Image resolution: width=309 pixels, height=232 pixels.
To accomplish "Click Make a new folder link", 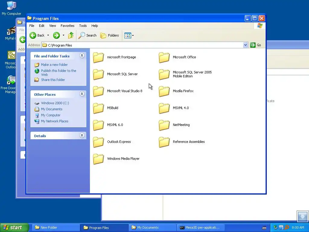I will click(54, 65).
